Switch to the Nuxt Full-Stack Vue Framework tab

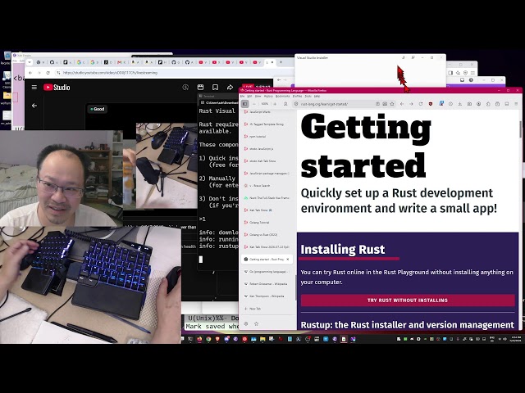coord(267,198)
